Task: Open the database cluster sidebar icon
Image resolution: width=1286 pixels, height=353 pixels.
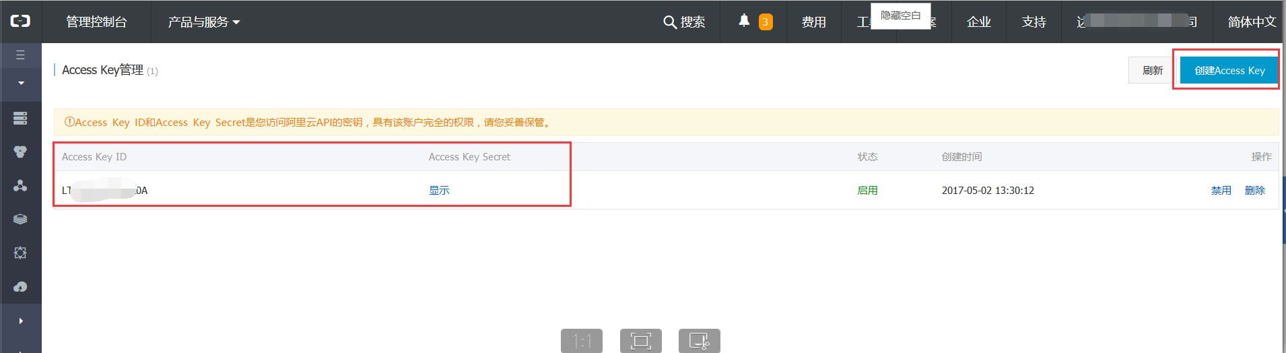Action: (20, 152)
